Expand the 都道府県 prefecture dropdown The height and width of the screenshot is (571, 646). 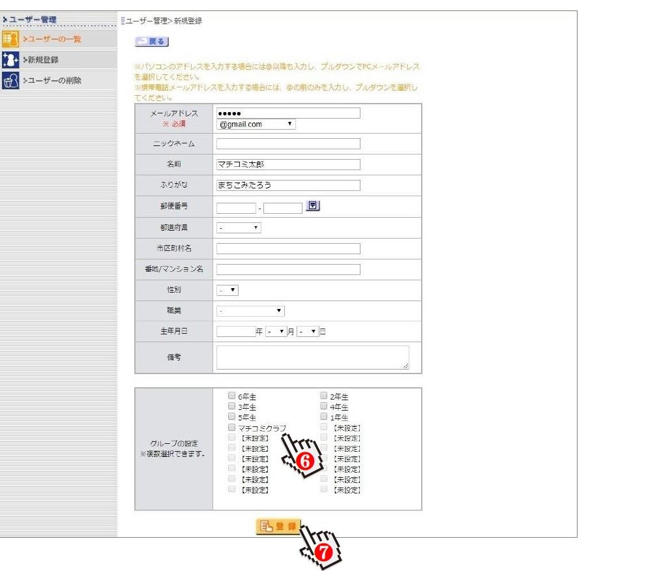pyautogui.click(x=238, y=228)
